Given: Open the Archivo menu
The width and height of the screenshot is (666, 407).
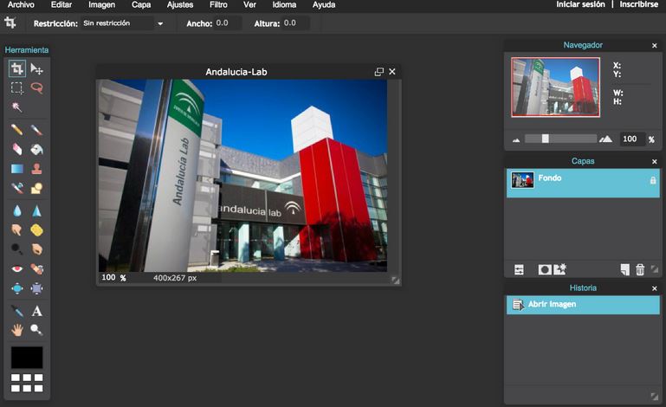Looking at the screenshot, I should point(21,4).
